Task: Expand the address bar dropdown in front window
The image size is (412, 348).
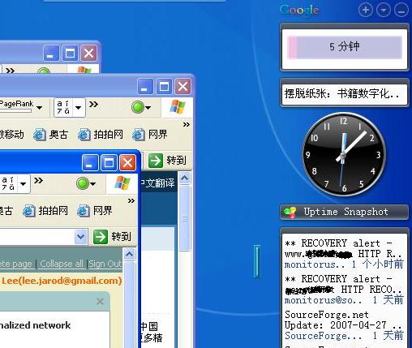Action: click(81, 237)
